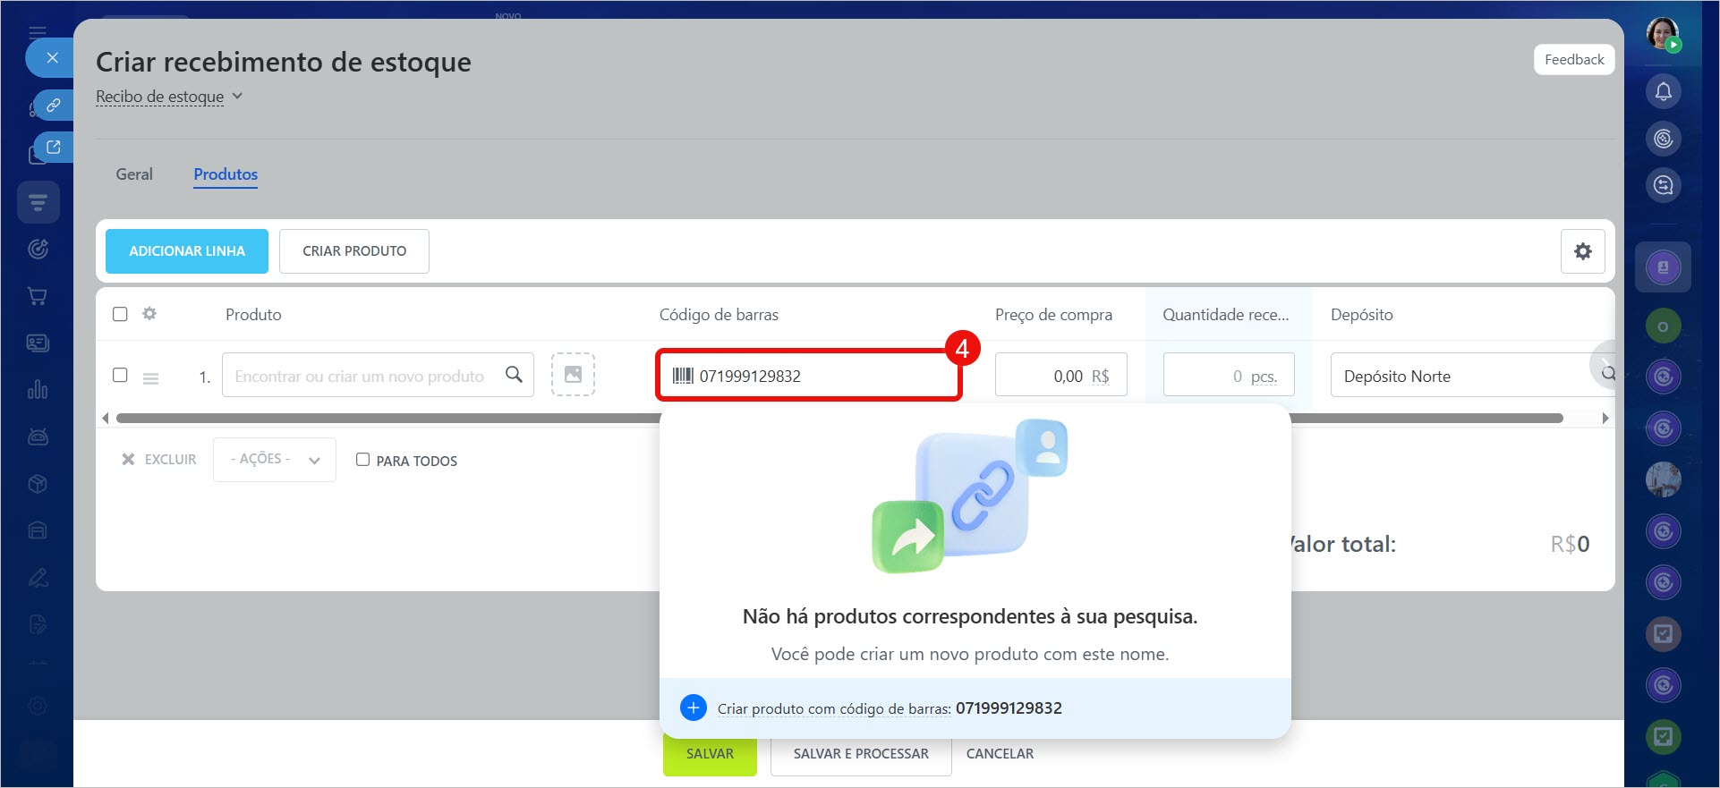This screenshot has width=1720, height=788.
Task: Close the slider panel with X
Action: coord(52,58)
